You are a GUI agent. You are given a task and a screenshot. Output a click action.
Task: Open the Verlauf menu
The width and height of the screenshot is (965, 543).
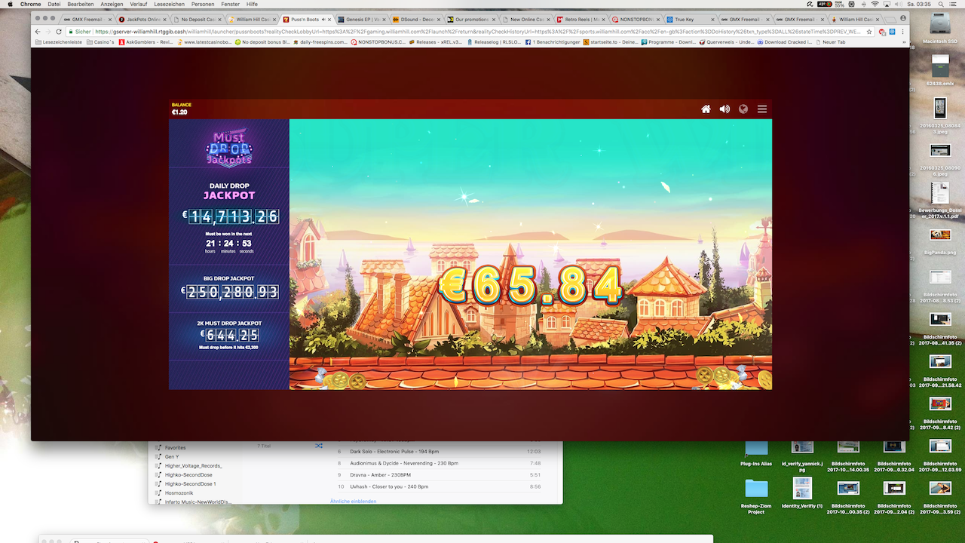139,4
